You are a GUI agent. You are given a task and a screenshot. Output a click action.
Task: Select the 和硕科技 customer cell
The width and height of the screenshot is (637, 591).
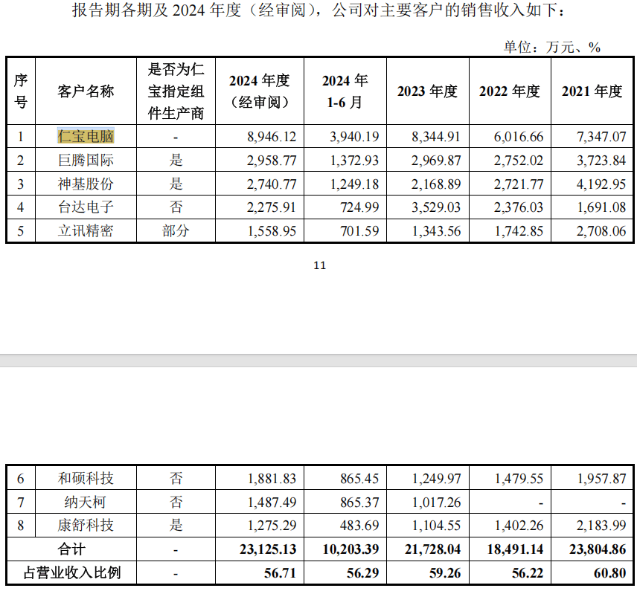[x=86, y=478]
